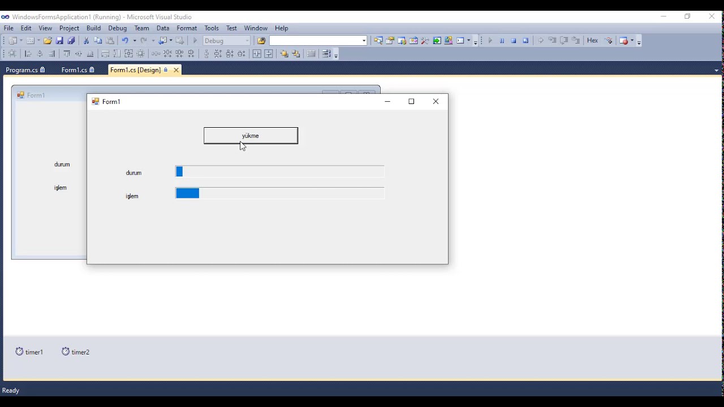Image resolution: width=724 pixels, height=407 pixels.
Task: Expand the Undo history dropdown arrow
Action: click(135, 41)
